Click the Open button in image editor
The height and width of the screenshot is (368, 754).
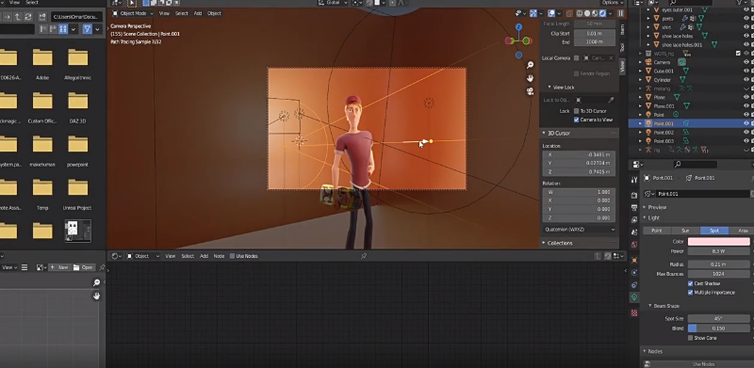point(83,267)
